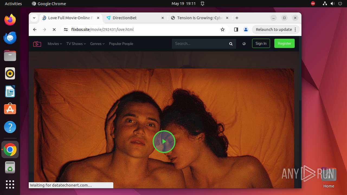This screenshot has width=347, height=195.
Task: Open a new tab with plus button
Action: coord(237,18)
